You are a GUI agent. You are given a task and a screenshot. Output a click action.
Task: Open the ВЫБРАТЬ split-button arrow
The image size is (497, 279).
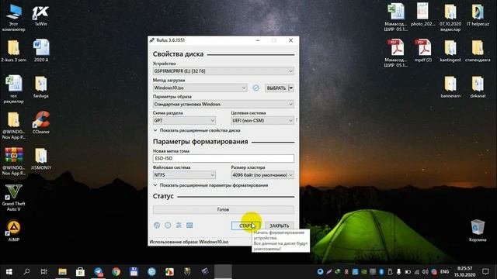291,88
